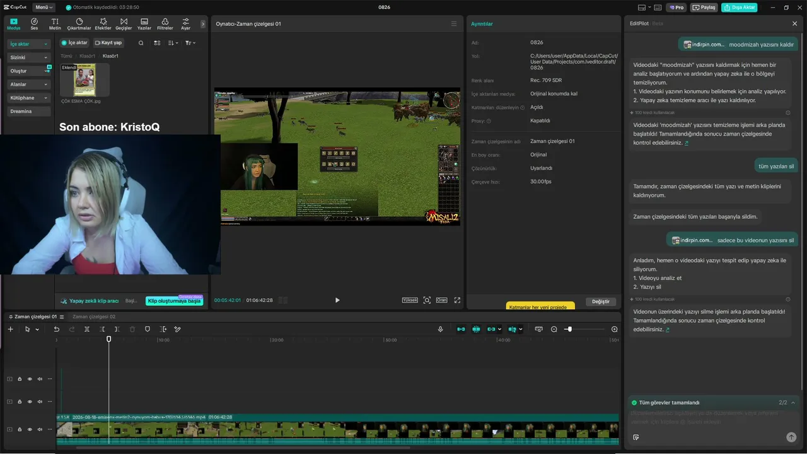
Task: Open the Ses (audio) panel
Action: tap(34, 24)
